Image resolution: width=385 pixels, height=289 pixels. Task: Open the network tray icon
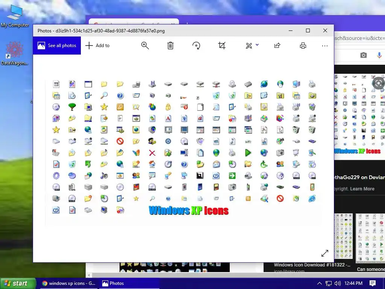[x=329, y=283]
